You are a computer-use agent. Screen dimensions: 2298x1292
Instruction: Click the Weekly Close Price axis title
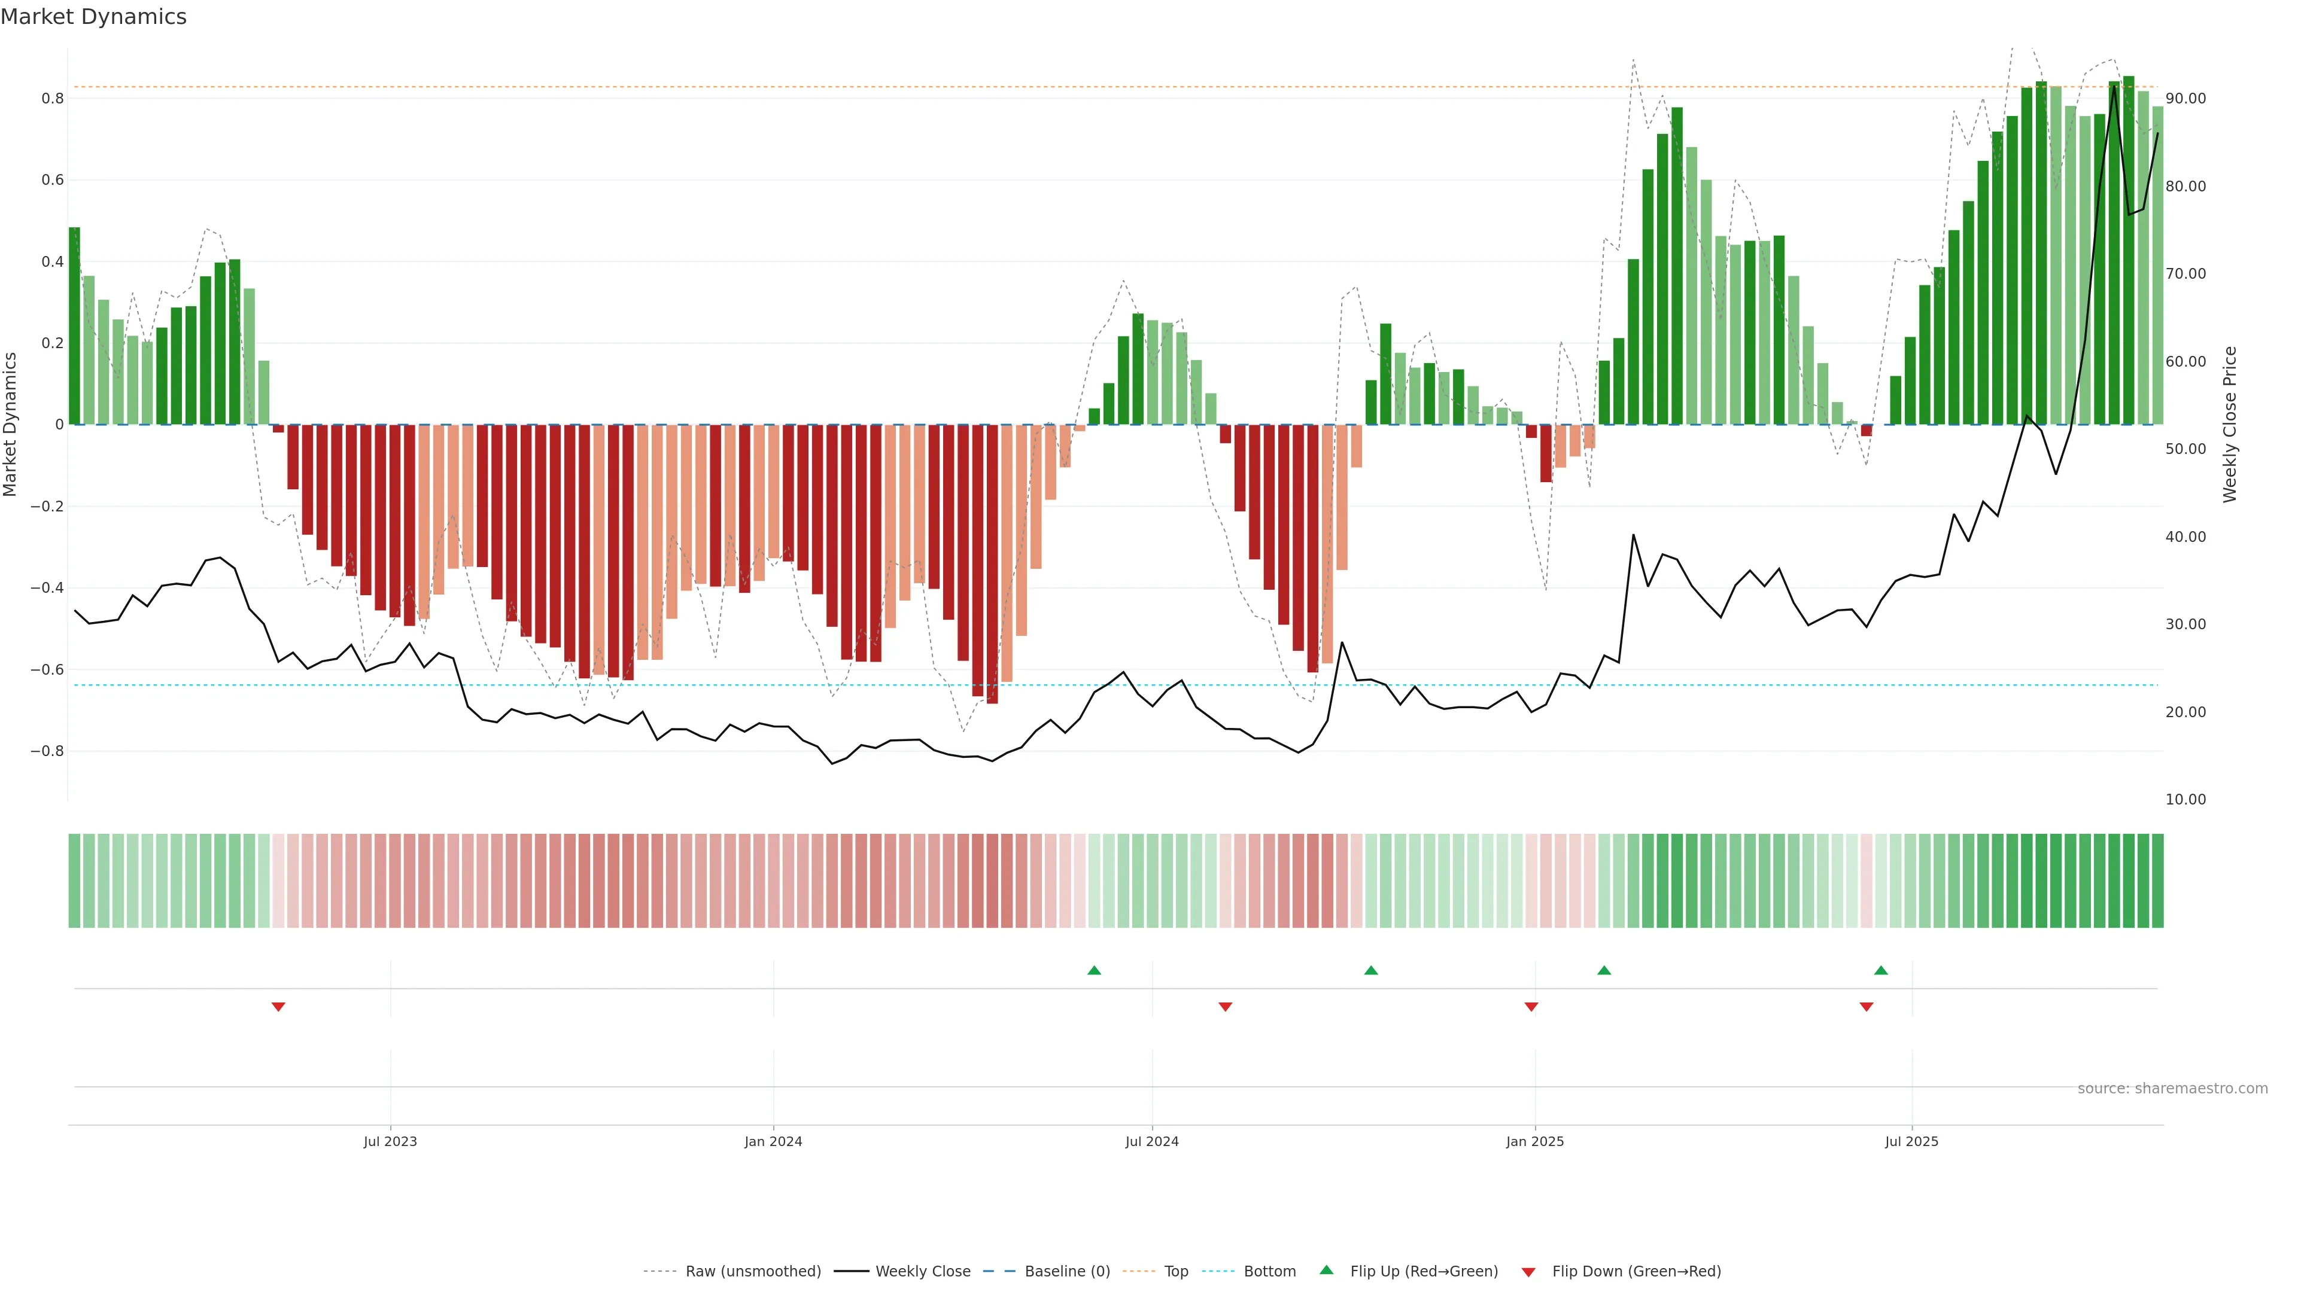click(2229, 425)
